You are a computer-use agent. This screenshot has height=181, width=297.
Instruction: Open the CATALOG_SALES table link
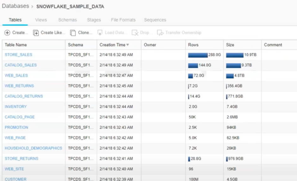click(x=21, y=65)
